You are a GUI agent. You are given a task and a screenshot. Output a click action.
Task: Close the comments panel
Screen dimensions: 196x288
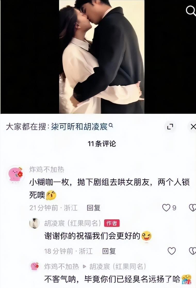193,126
